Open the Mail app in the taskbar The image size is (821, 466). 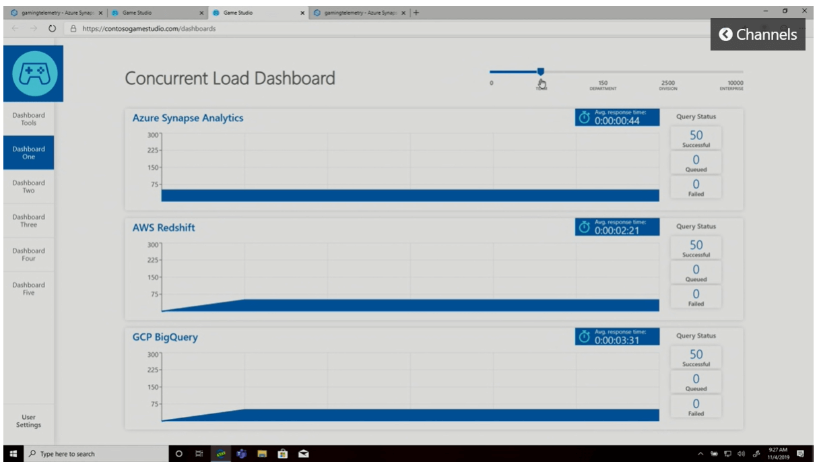pos(304,454)
